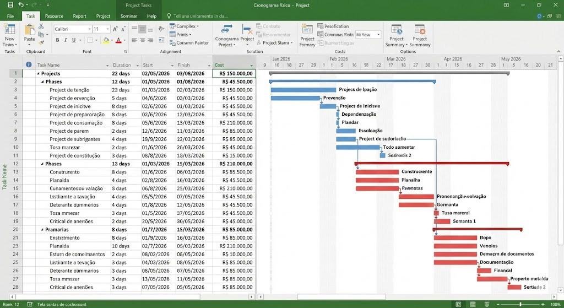Click the Paste clipboard icon

(29, 34)
